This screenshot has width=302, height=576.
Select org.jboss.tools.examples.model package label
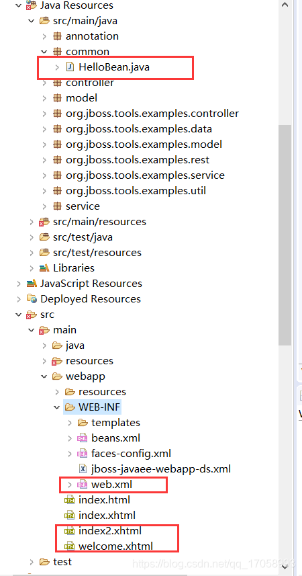coord(144,145)
